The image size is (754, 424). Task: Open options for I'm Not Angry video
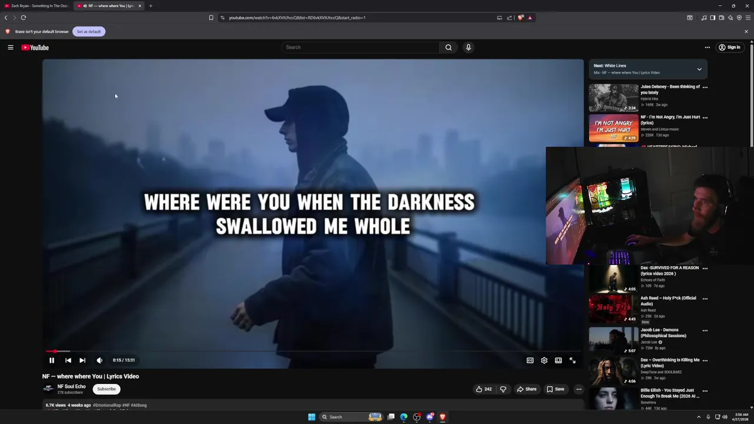tap(705, 117)
